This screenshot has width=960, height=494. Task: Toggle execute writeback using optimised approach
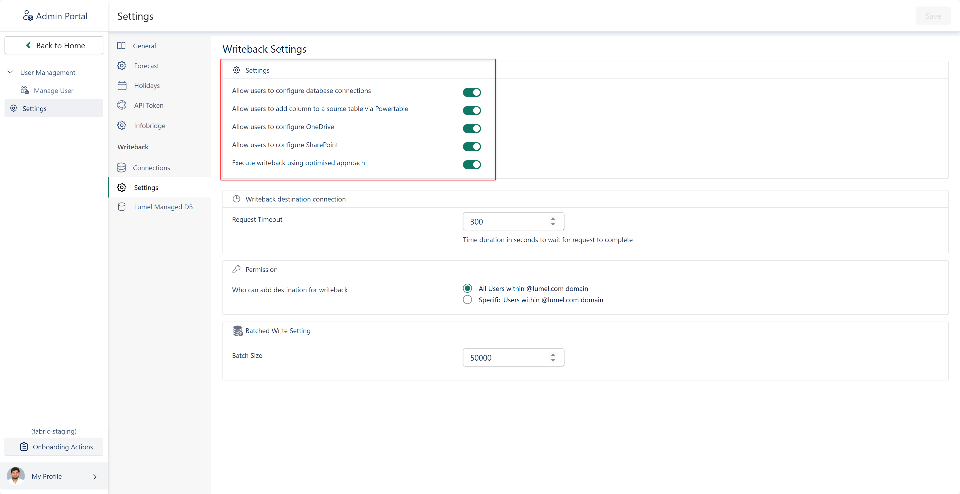coord(471,165)
